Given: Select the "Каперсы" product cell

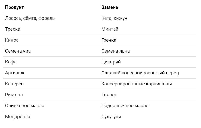Looking at the screenshot, I should (x=15, y=84).
